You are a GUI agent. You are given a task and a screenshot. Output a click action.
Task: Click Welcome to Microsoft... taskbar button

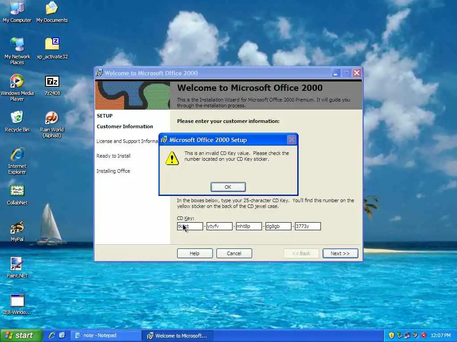[178, 335]
